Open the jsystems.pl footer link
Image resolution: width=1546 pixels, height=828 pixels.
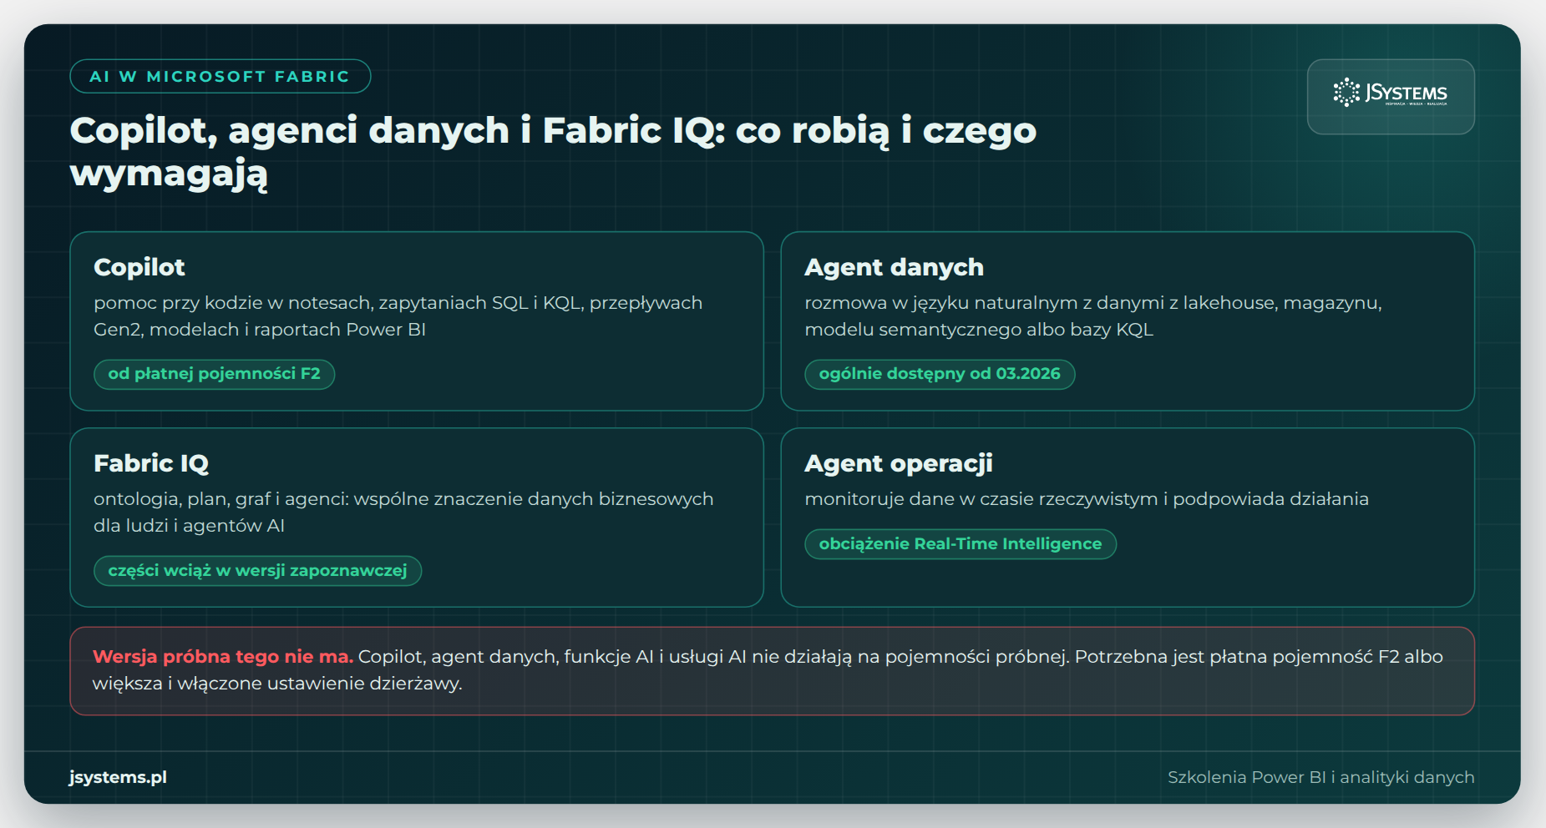[x=118, y=777]
